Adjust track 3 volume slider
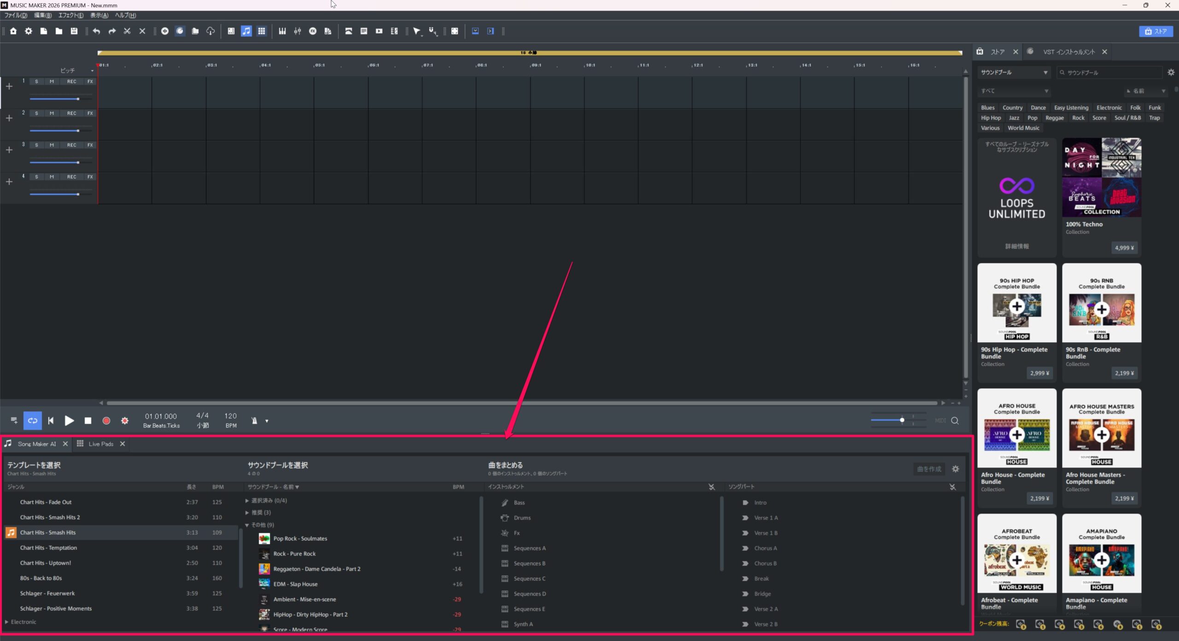The width and height of the screenshot is (1179, 641). pos(61,163)
